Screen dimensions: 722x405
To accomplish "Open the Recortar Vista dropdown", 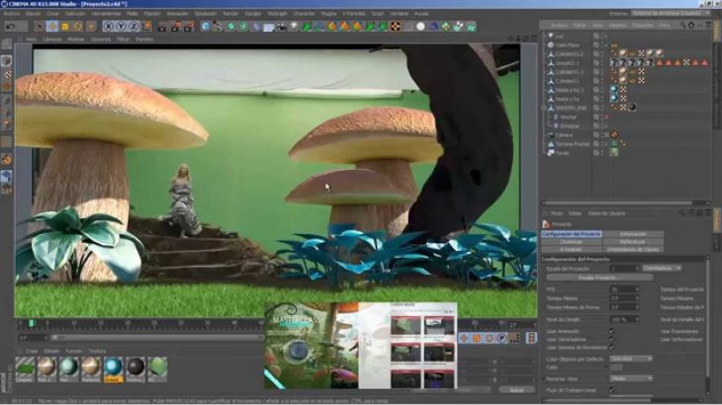I will point(631,378).
